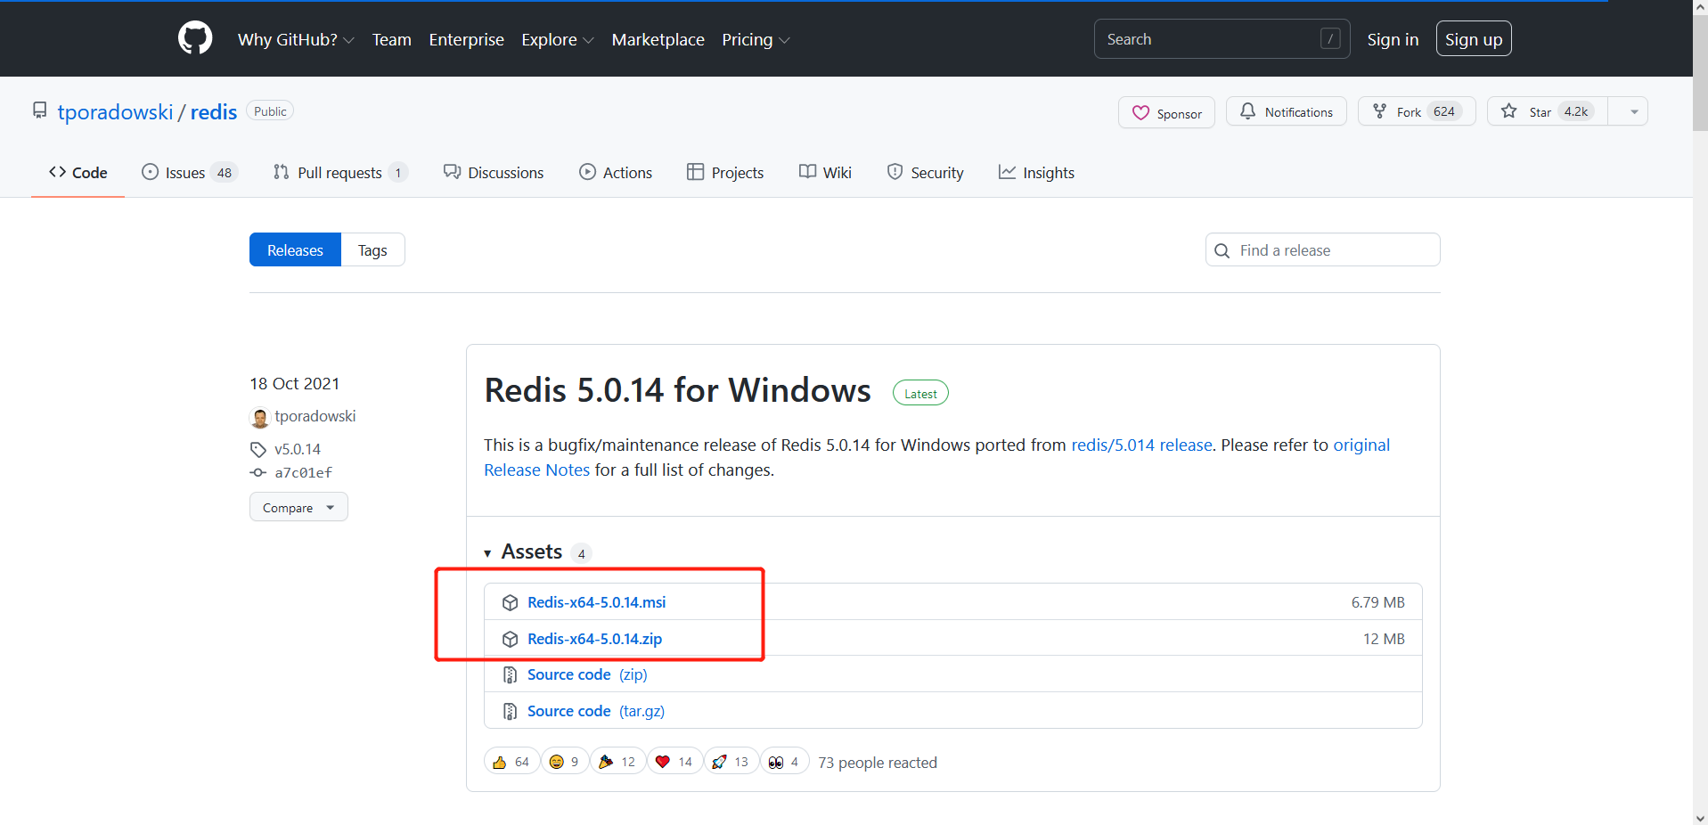Image resolution: width=1708 pixels, height=825 pixels.
Task: Open the Projects tab
Action: pos(725,173)
